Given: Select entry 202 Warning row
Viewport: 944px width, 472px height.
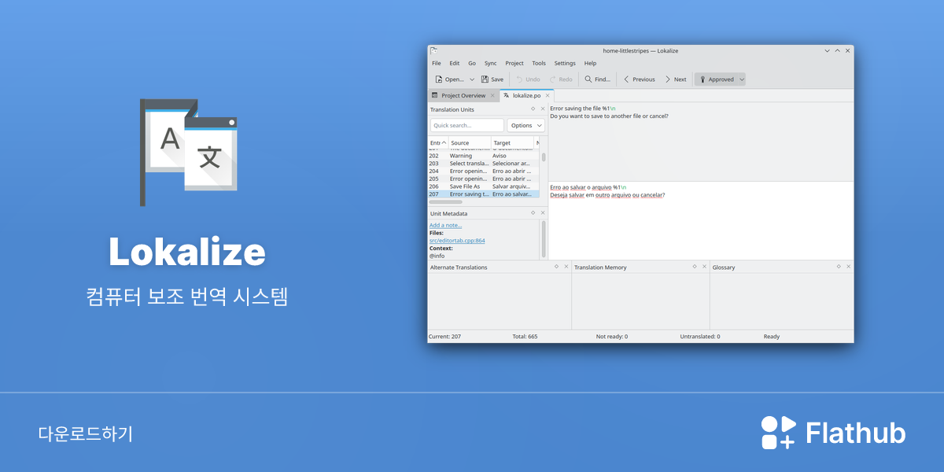Looking at the screenshot, I should pos(484,156).
